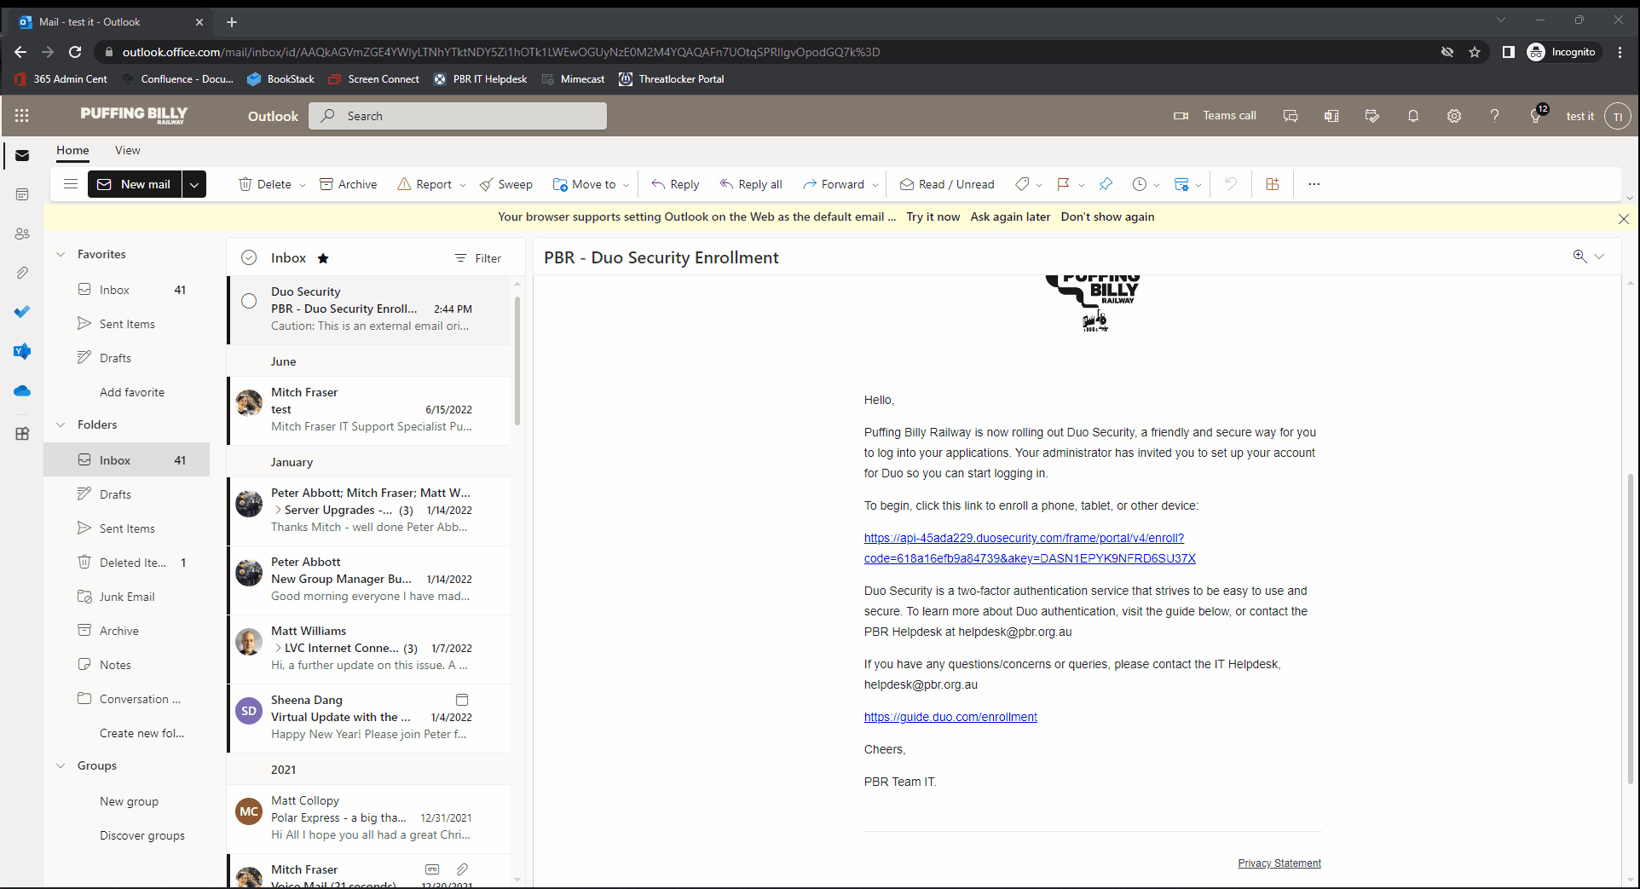Open the Privacy Statement link
The height and width of the screenshot is (889, 1640).
[1279, 863]
